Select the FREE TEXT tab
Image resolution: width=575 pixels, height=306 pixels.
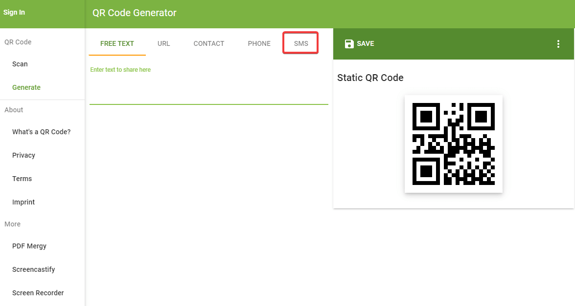[117, 43]
